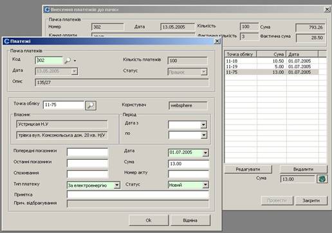Click the search button next to Точка обліку
Viewport: 332px width, 233px height.
(91, 105)
